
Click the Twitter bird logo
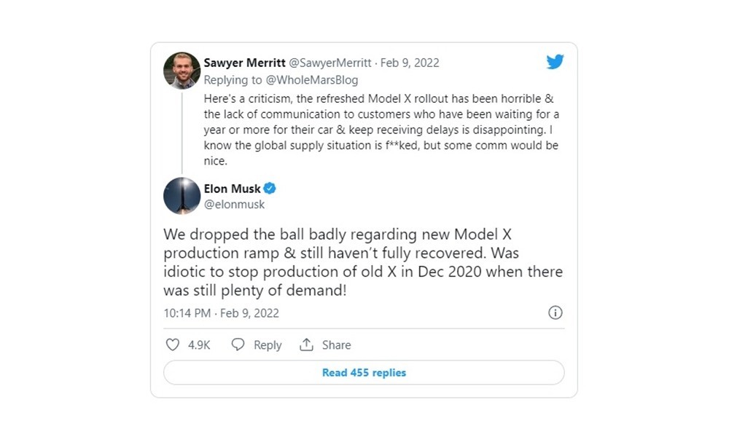[x=555, y=62]
